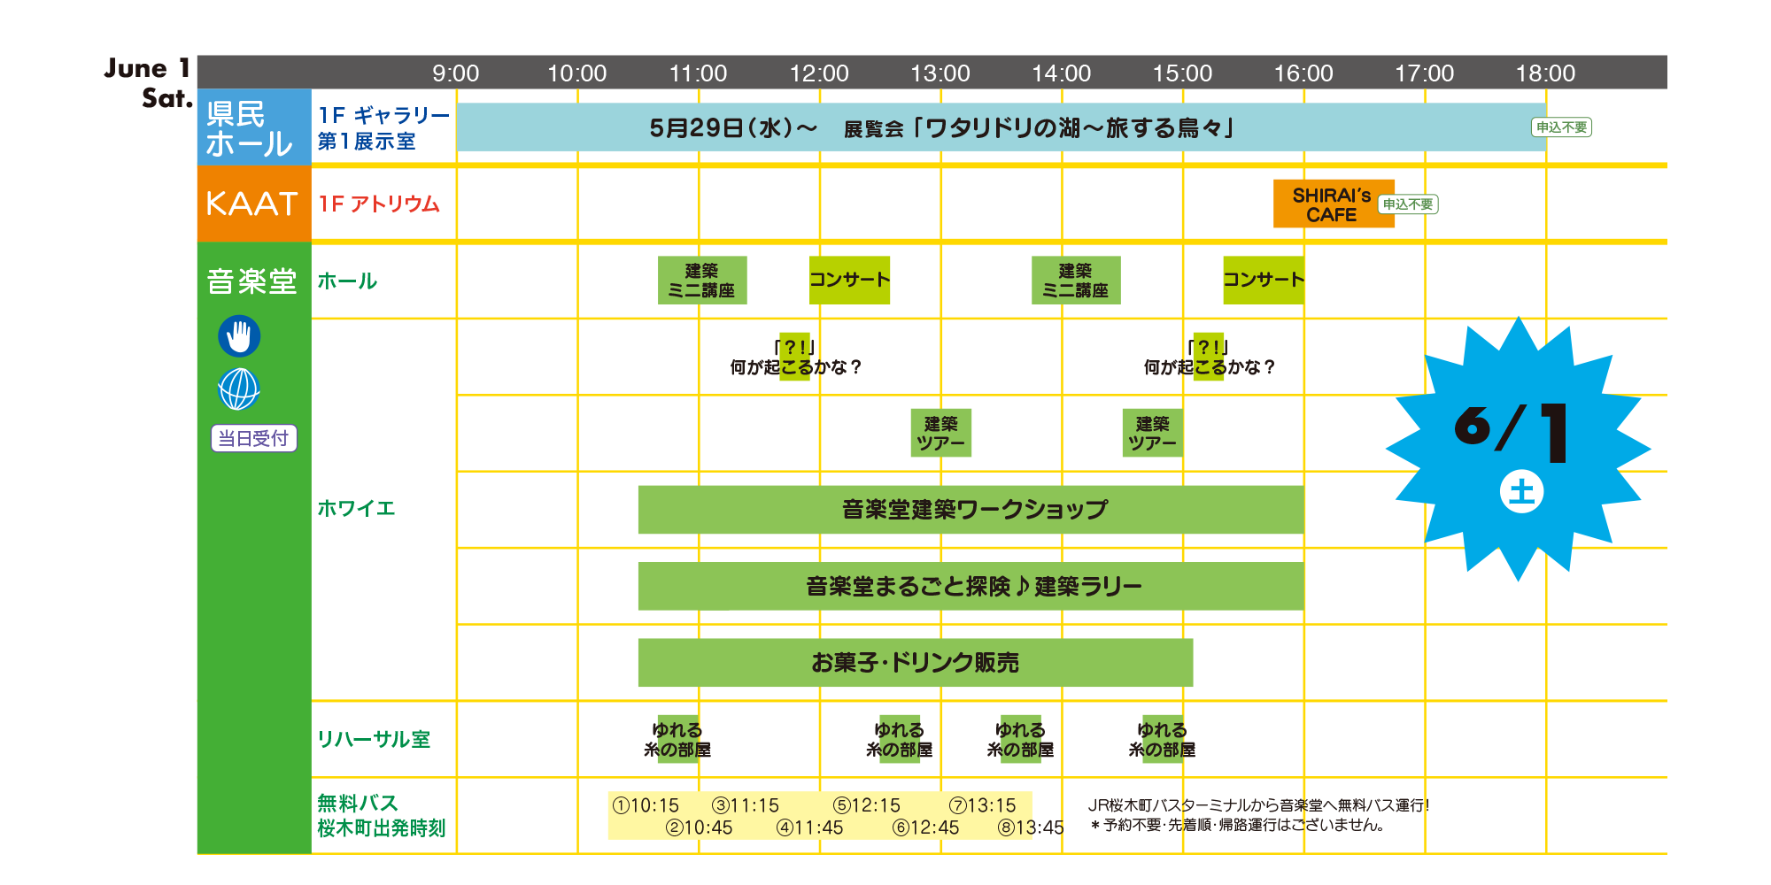Click the 音楽堂建築ワークショップ bar
Screen dimensions: 1771x885
click(971, 510)
